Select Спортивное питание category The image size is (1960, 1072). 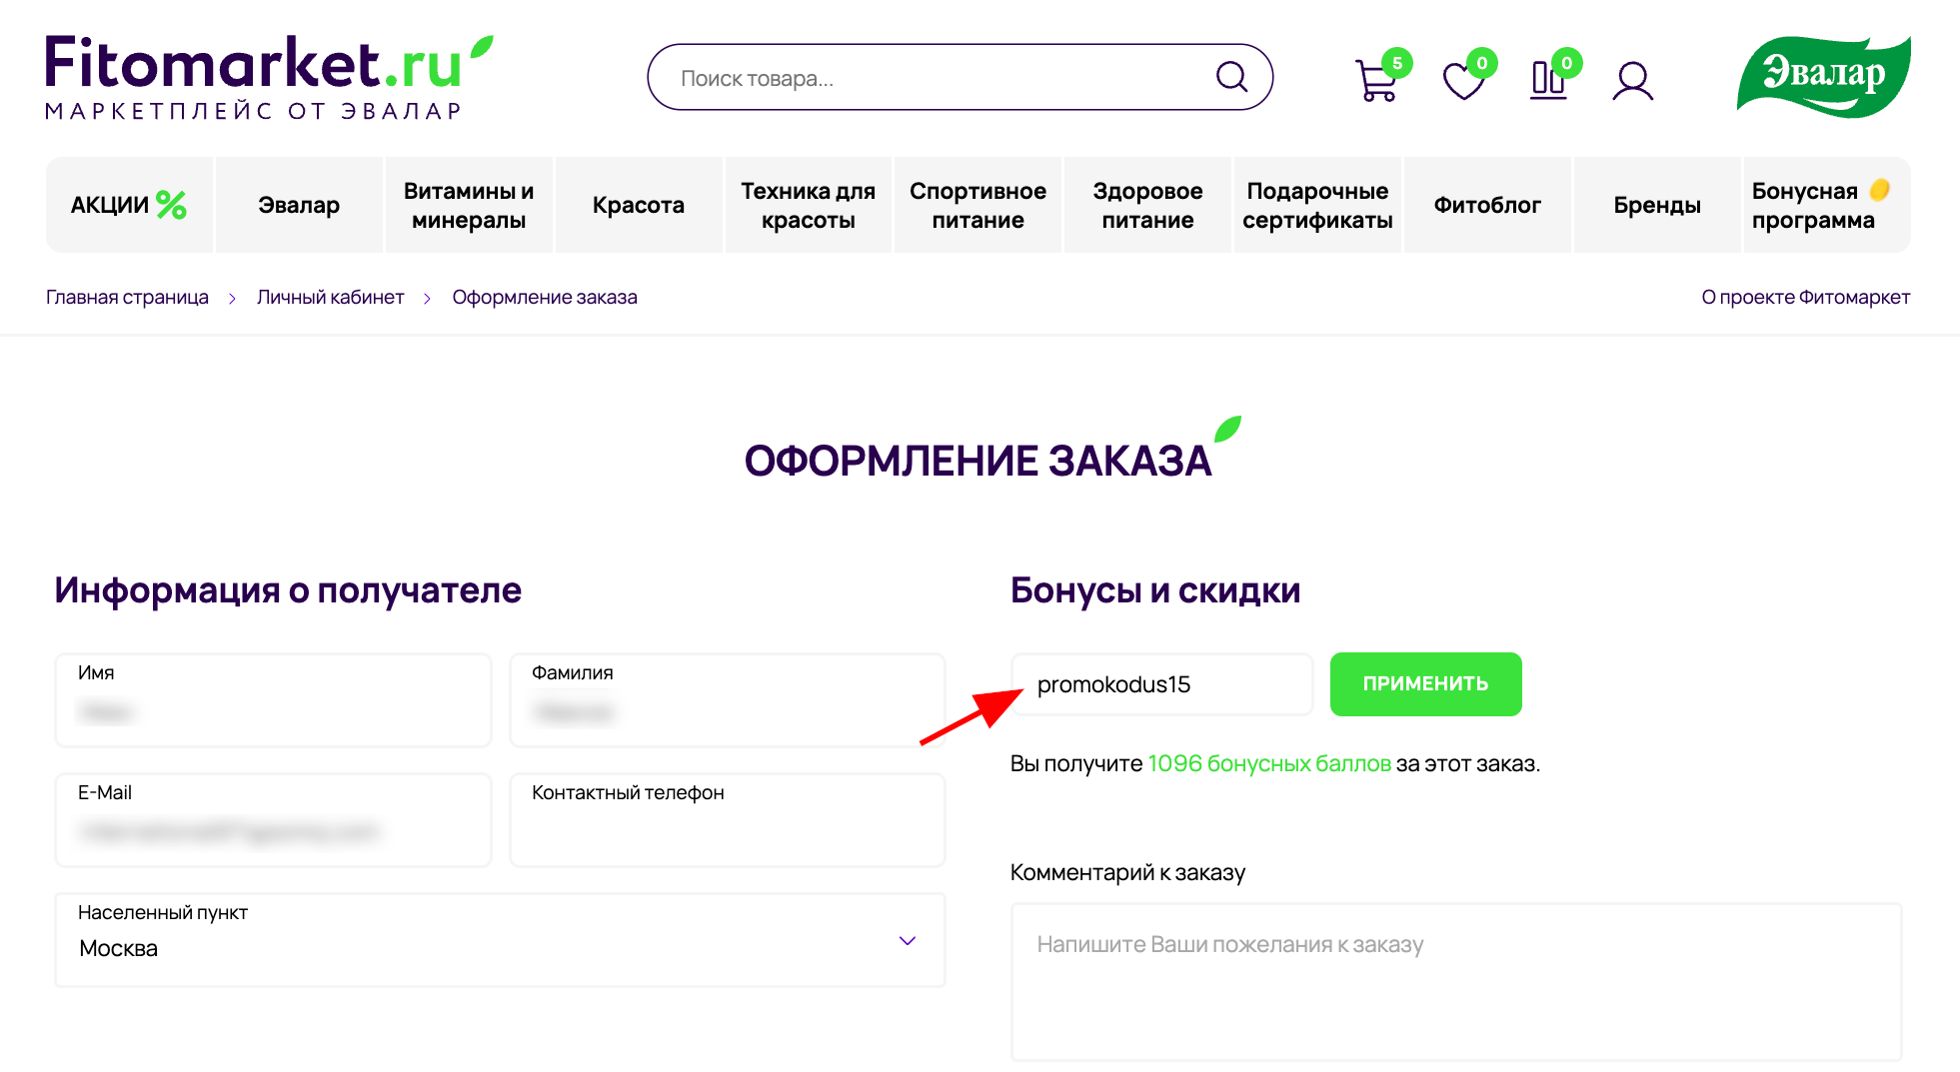click(x=978, y=205)
